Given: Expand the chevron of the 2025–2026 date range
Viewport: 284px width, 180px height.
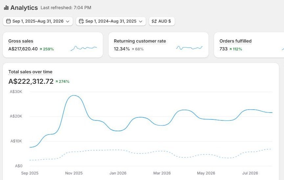Looking at the screenshot, I should coord(68,22).
